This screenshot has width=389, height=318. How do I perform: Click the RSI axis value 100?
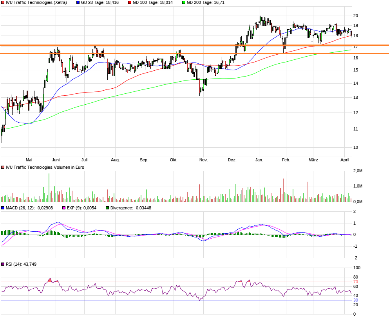tap(357, 268)
